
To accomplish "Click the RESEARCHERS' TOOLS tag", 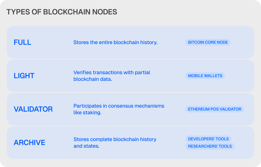I will tap(210, 146).
